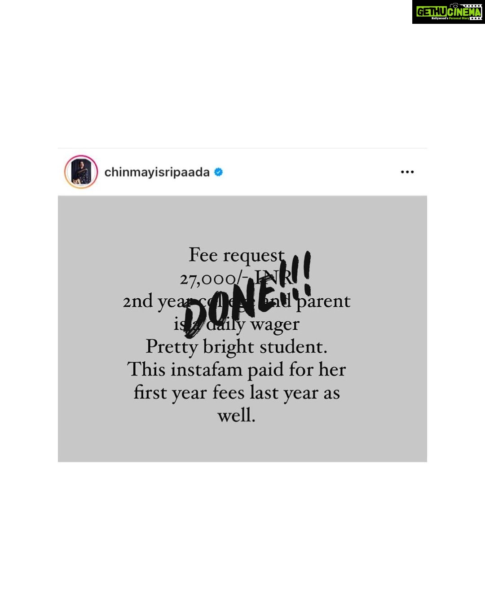Click the camera icon atop Gethu Cinema logo
Screen dimensions: 485x607
[454, 6]
